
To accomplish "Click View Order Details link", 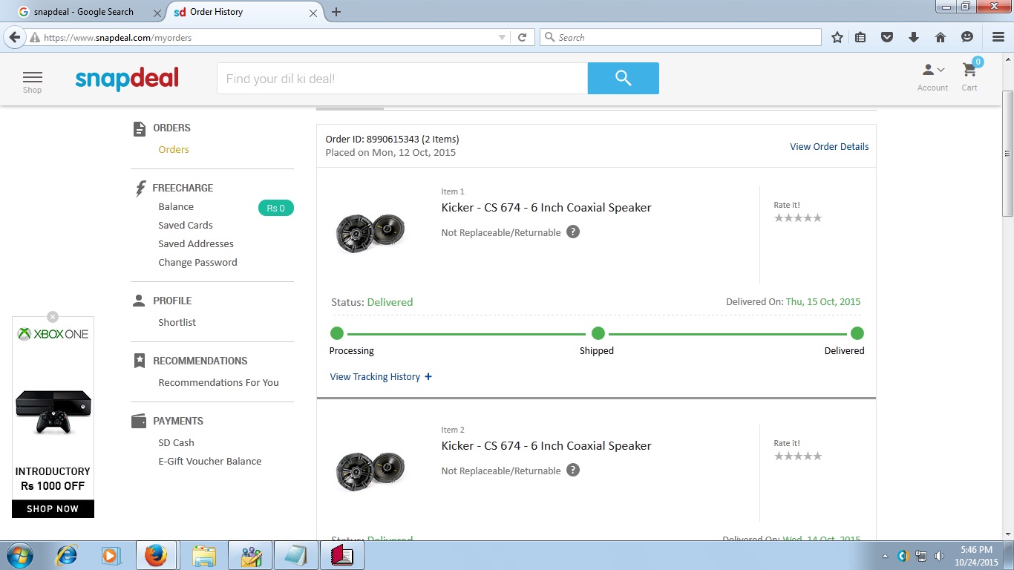I will 829,147.
